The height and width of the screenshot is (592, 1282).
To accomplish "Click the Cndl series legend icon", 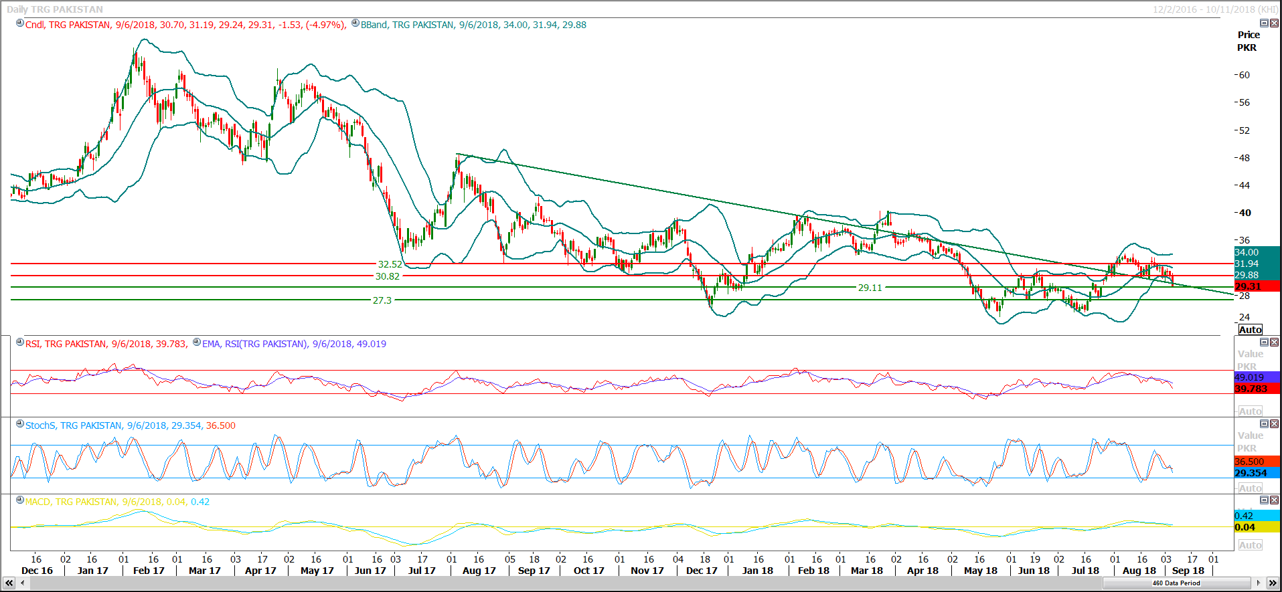I will [x=20, y=23].
